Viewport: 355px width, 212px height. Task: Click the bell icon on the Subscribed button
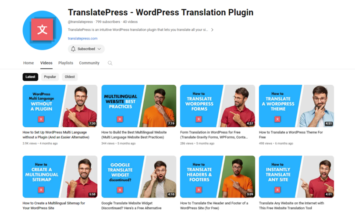[x=73, y=49]
